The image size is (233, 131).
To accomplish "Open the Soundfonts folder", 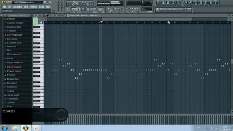I will pos(13,99).
